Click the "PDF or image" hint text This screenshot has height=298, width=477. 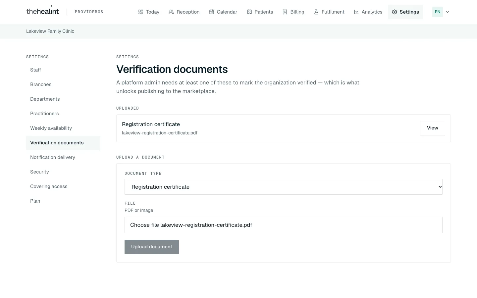pos(139,210)
